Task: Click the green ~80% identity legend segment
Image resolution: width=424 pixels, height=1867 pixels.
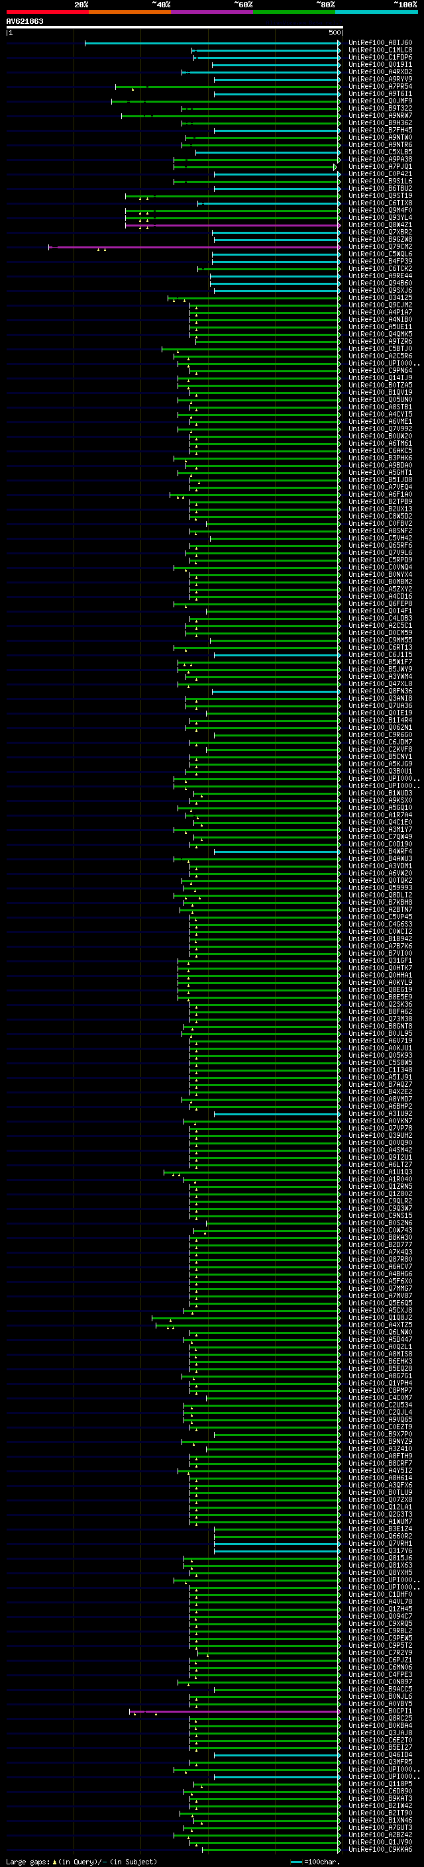Action: point(294,12)
